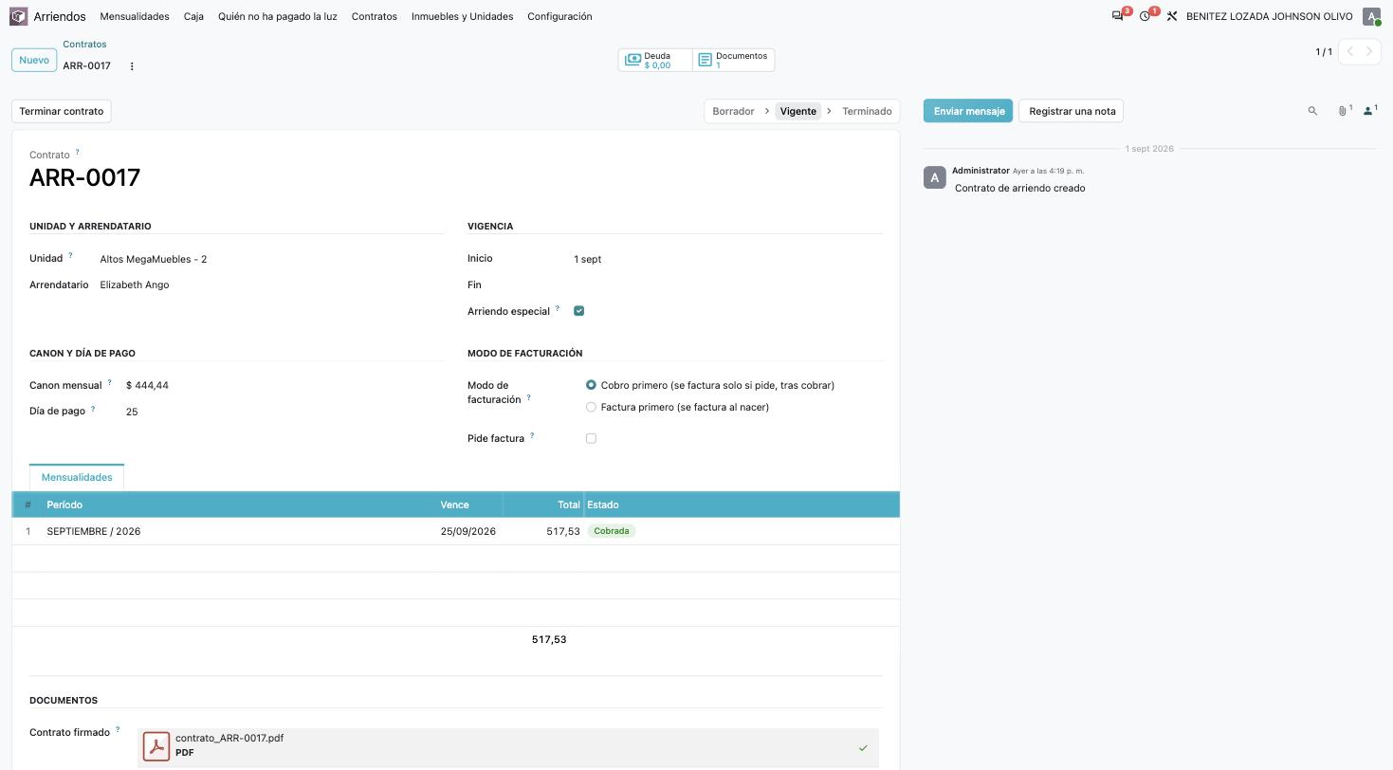This screenshot has height=770, width=1393.
Task: Enable the Pide factura checkbox
Action: tap(591, 438)
